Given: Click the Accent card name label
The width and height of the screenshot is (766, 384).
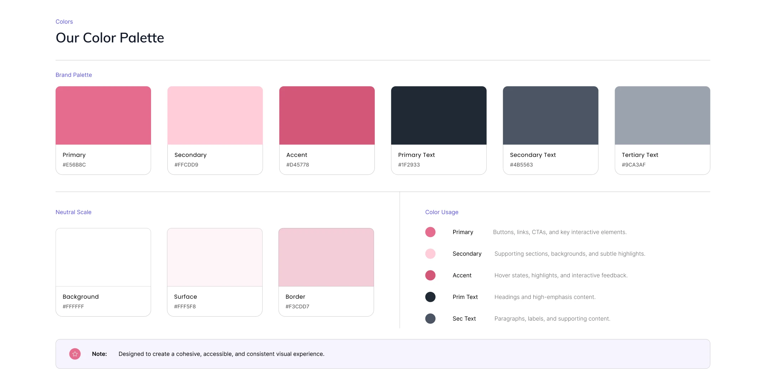Looking at the screenshot, I should [297, 155].
